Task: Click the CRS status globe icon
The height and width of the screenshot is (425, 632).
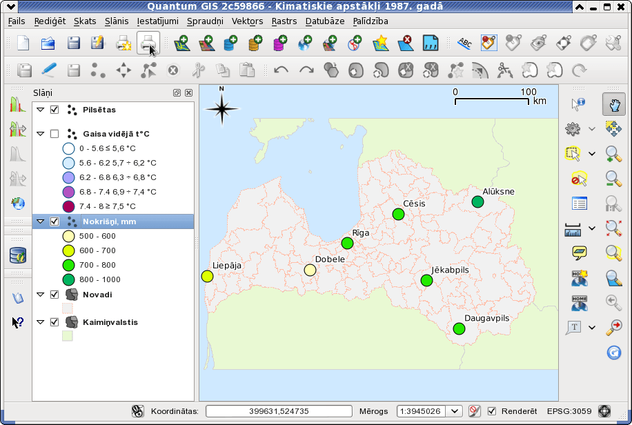Action: click(604, 411)
